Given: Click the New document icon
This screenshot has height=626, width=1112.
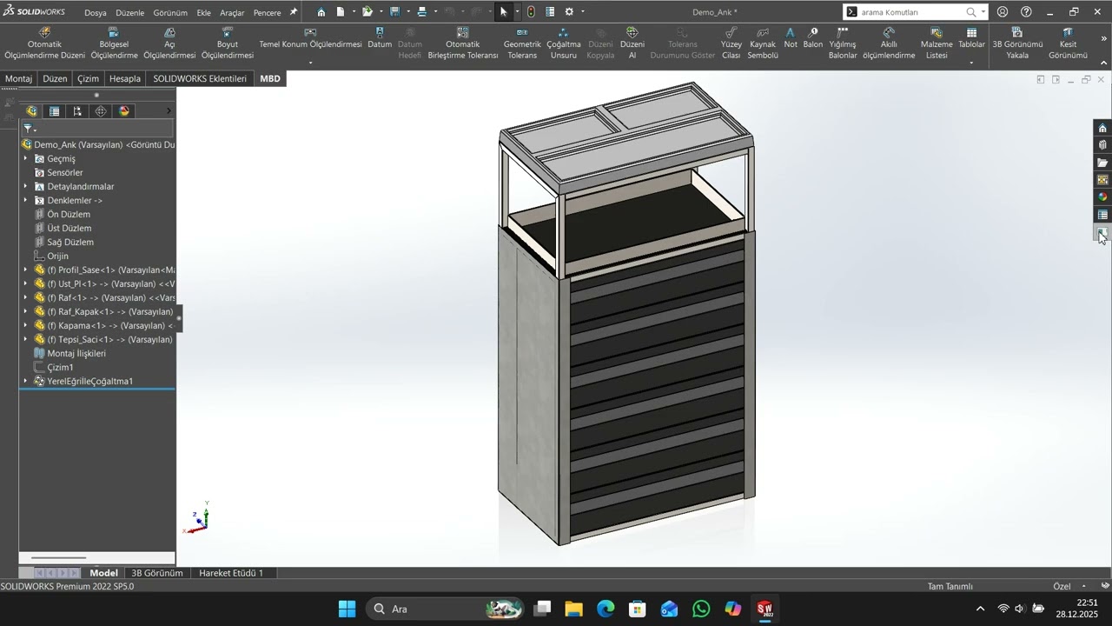Looking at the screenshot, I should click(341, 12).
